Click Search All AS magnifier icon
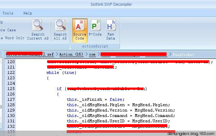 pyautogui.click(x=60, y=25)
